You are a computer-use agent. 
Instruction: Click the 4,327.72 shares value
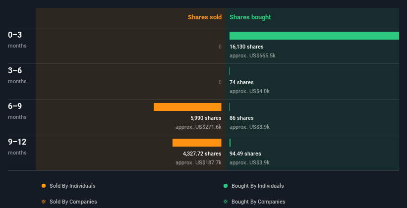(202, 154)
